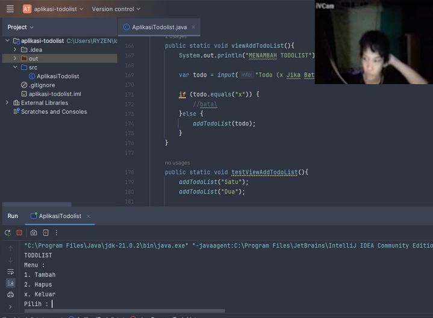Expand the out folder
Screen dimensions: 433x318
tap(15, 59)
